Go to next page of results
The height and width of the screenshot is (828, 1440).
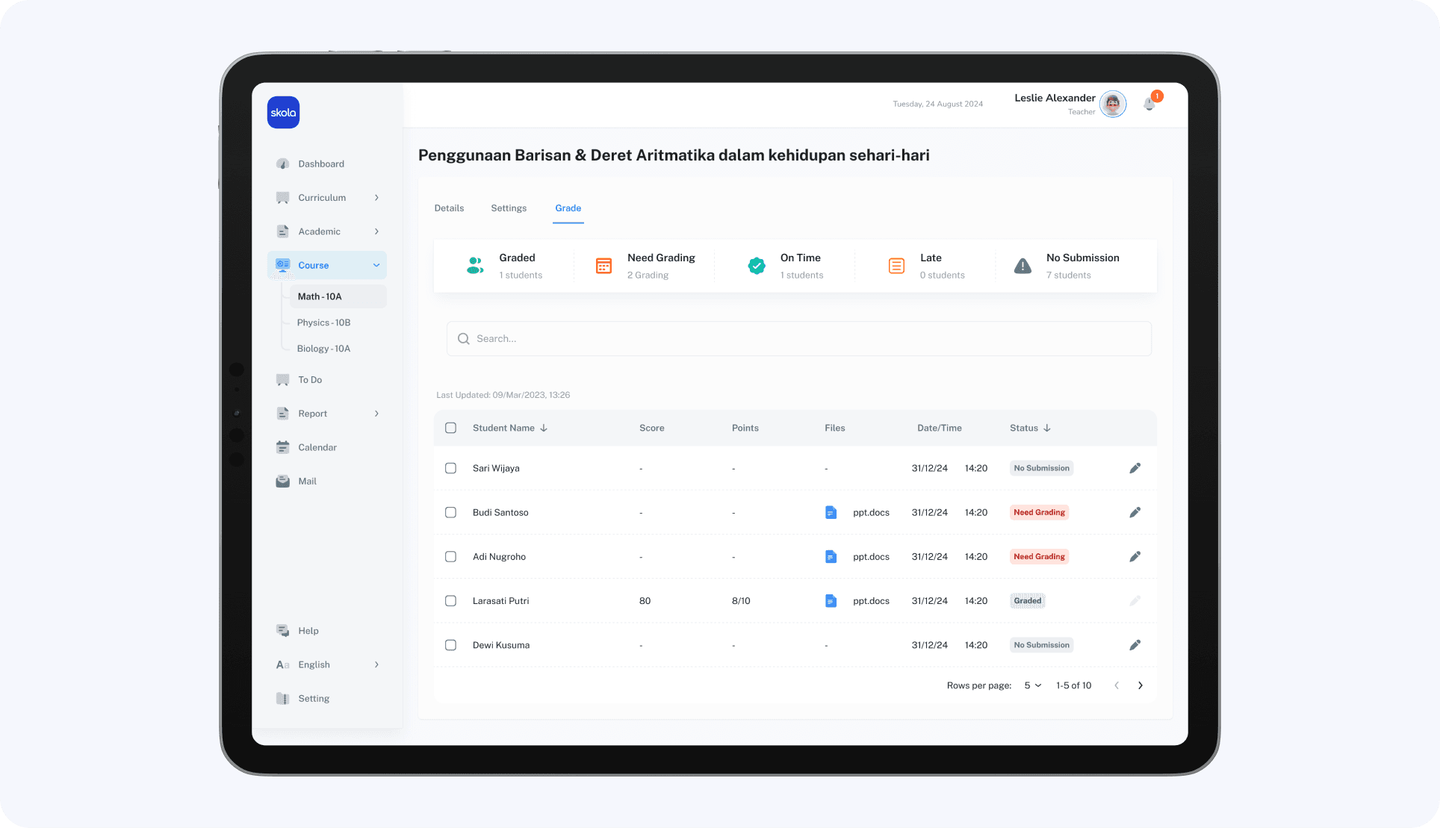coord(1140,685)
